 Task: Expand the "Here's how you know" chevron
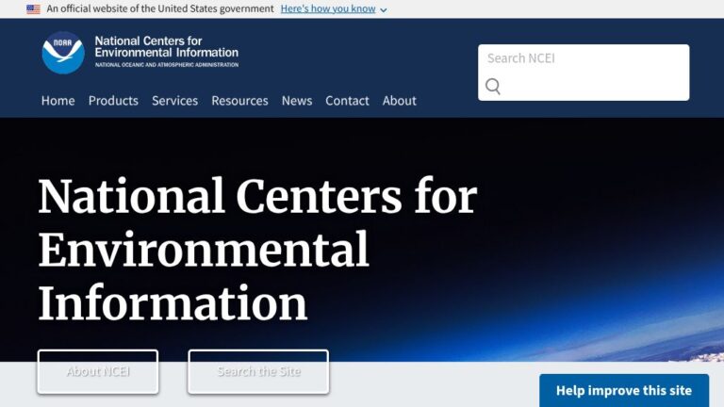(384, 9)
